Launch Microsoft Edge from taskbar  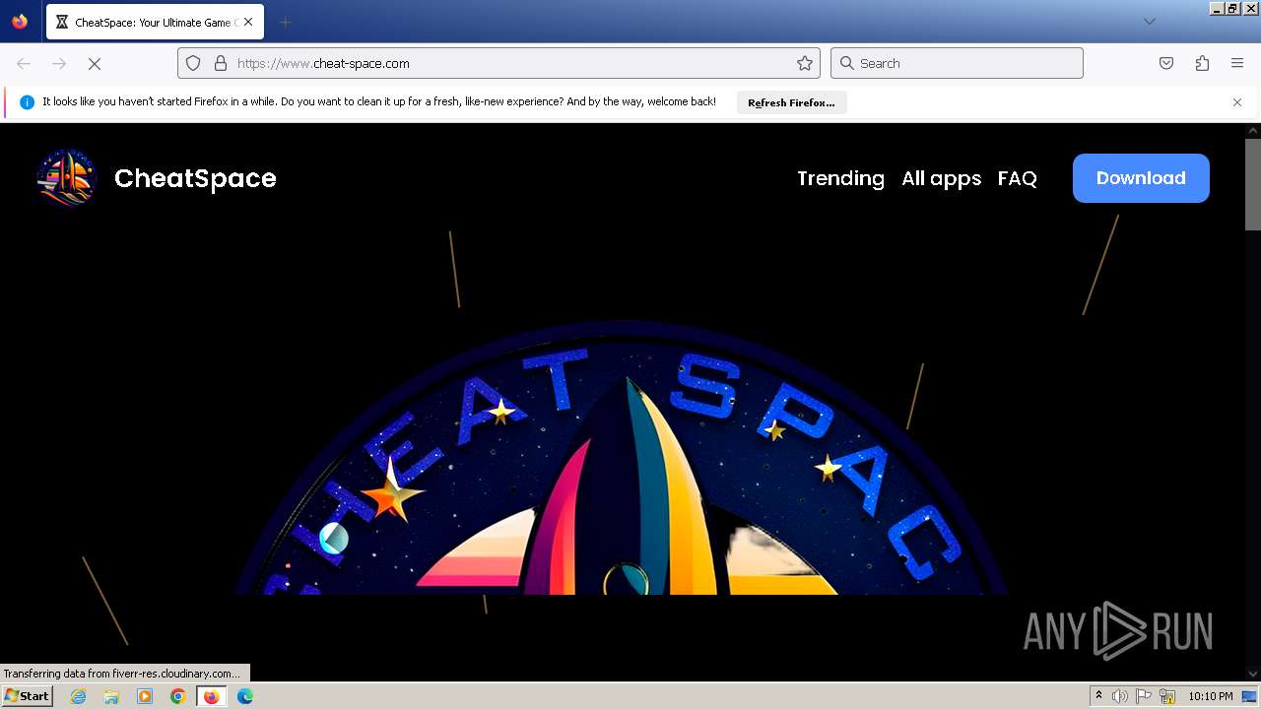click(x=245, y=696)
